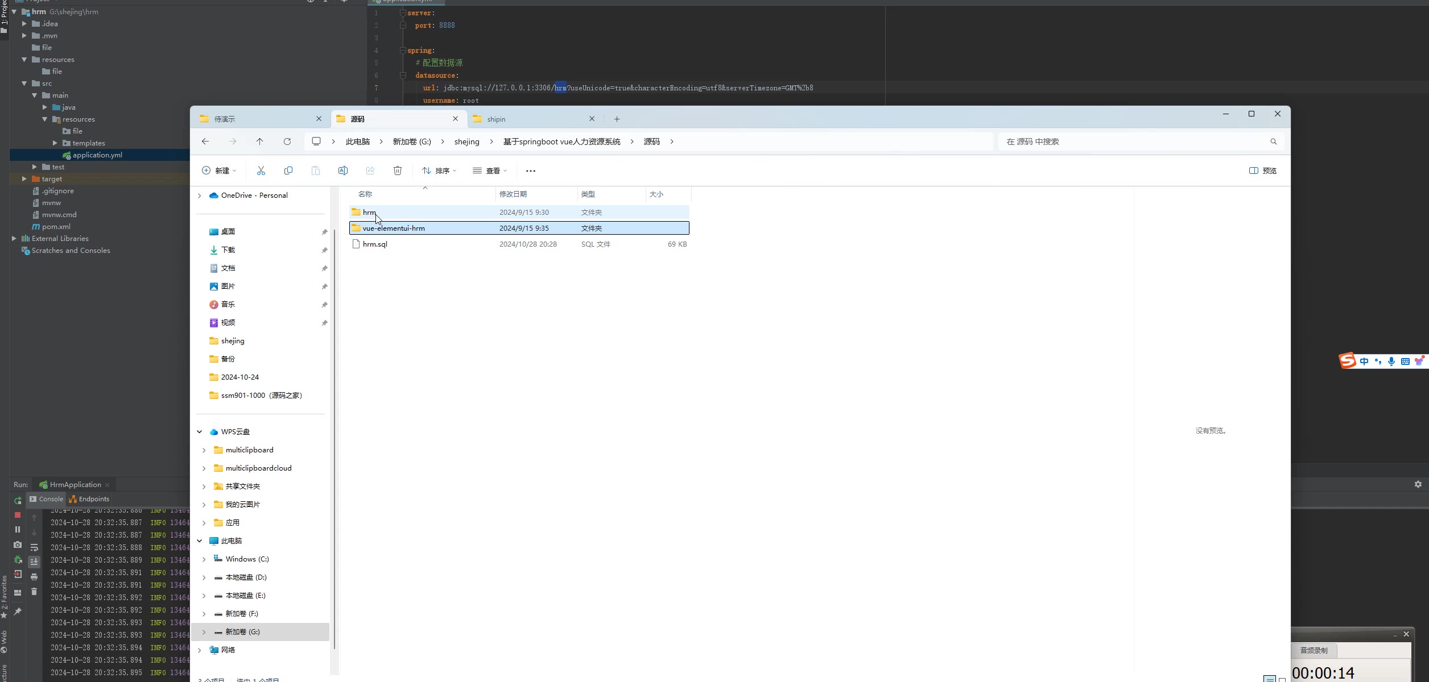1429x682 pixels.
Task: Select the vue-elementui-hrm folder
Action: pyautogui.click(x=519, y=228)
